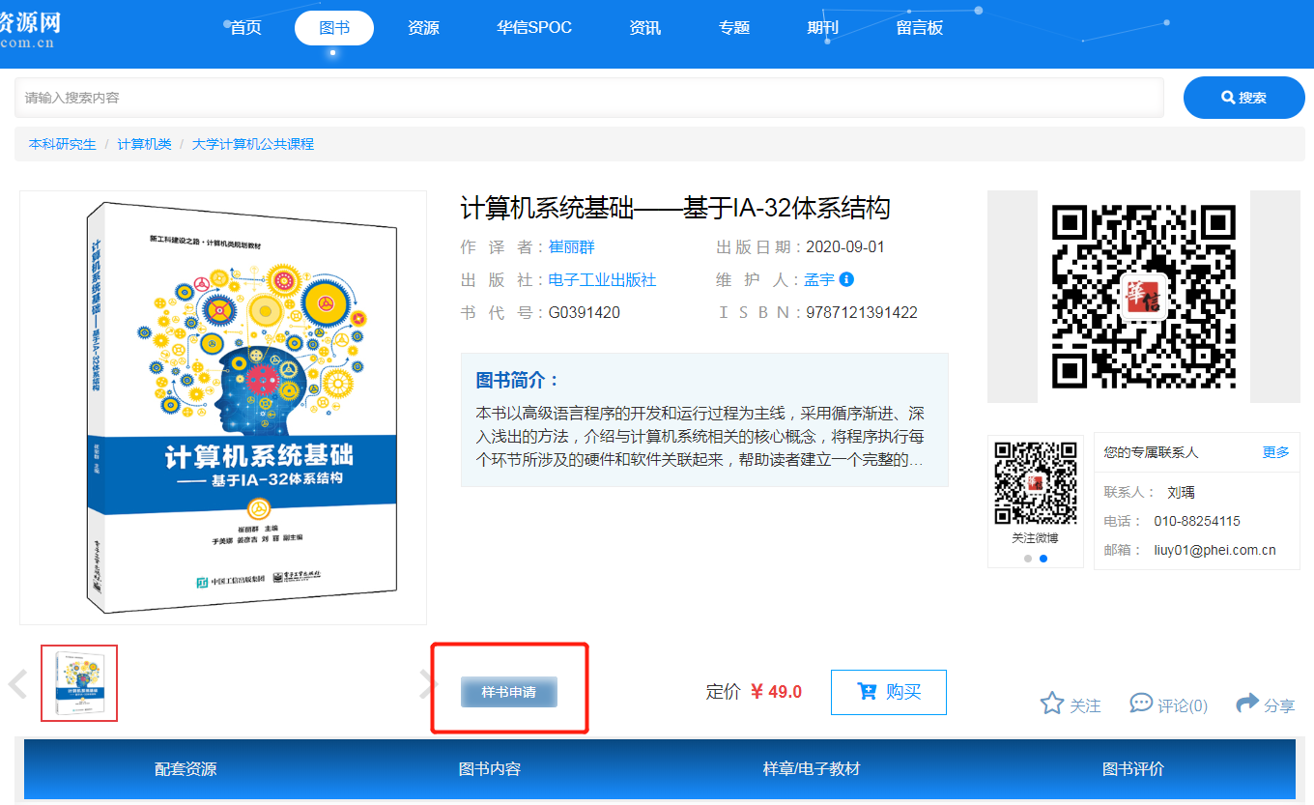Viewport: 1314px width, 805px height.
Task: Open the 样章/电子教材 tab
Action: [811, 769]
